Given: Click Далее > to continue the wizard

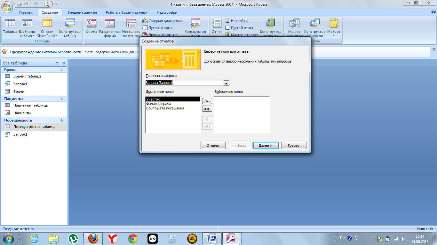Looking at the screenshot, I should pos(266,145).
